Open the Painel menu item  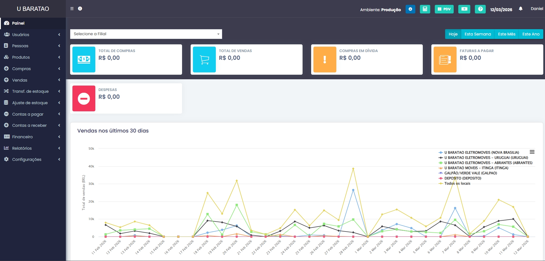click(x=33, y=23)
